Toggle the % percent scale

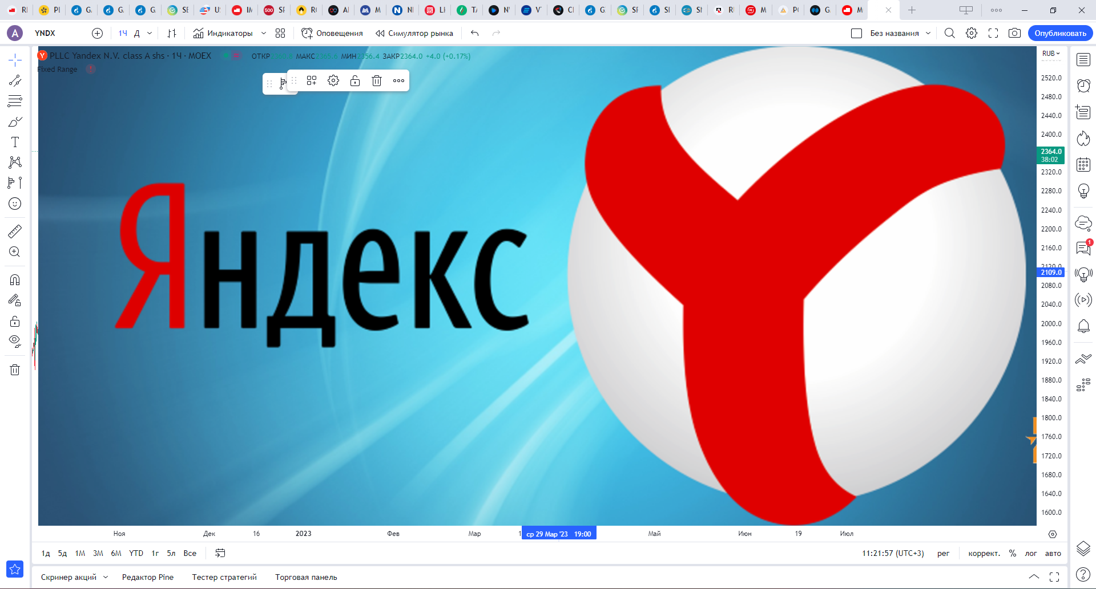pyautogui.click(x=1012, y=553)
